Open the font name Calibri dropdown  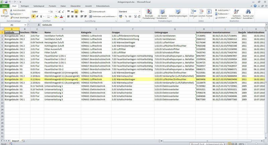pyautogui.click(x=49, y=12)
